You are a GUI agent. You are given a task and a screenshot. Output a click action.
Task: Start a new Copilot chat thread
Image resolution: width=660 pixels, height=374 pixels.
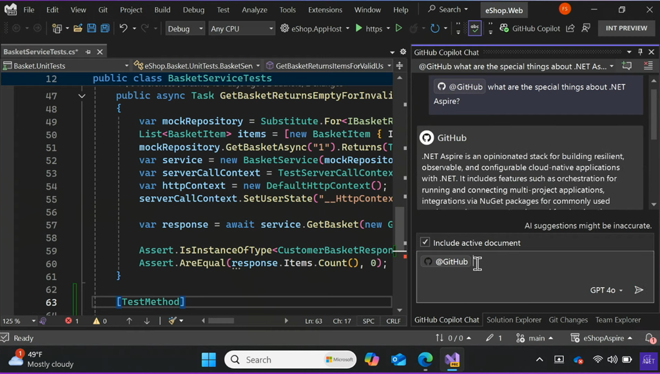click(x=626, y=66)
